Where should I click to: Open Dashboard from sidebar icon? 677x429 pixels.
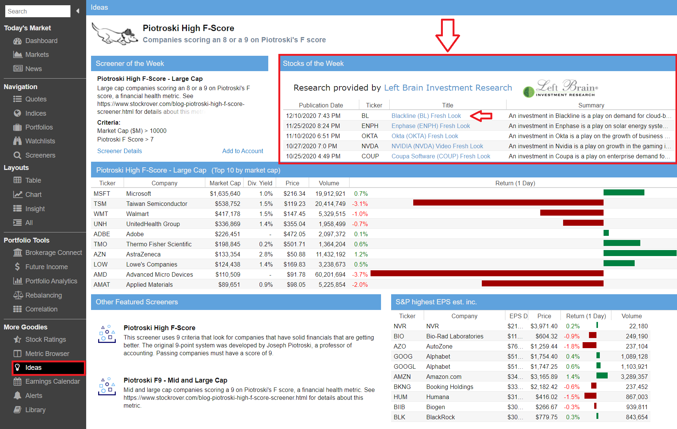coord(17,41)
